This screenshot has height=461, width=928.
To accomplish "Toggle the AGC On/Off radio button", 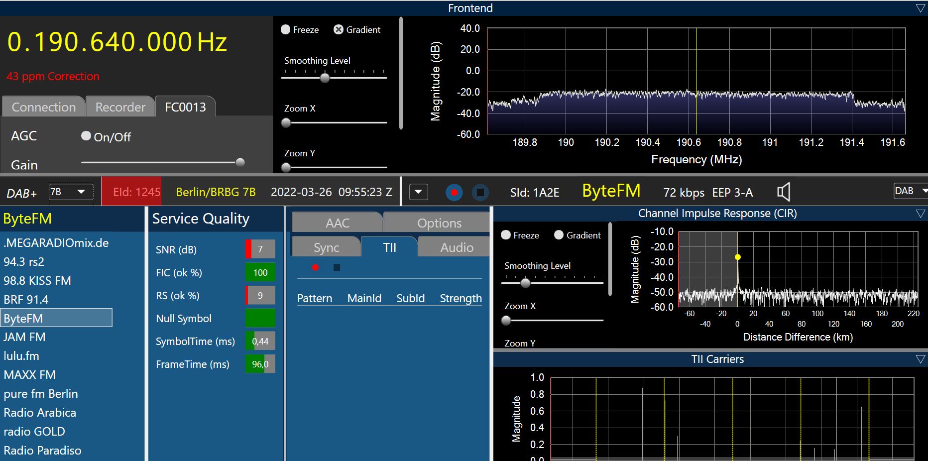I will [86, 136].
